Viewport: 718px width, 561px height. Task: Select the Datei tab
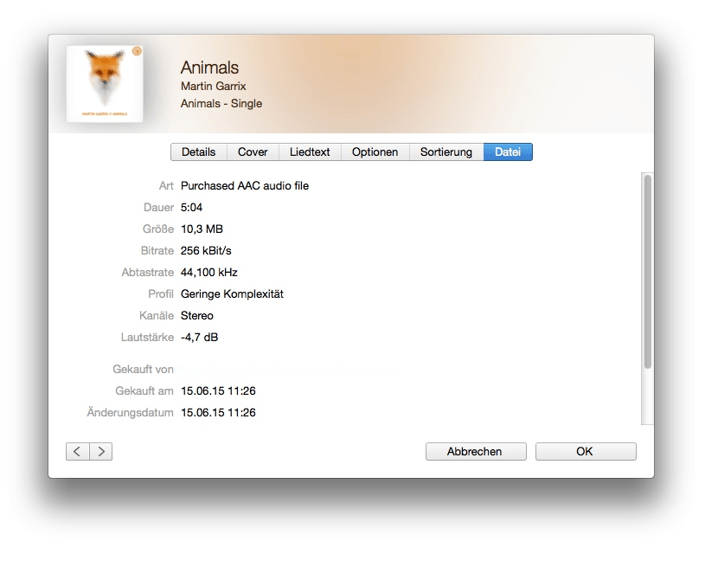coord(508,152)
